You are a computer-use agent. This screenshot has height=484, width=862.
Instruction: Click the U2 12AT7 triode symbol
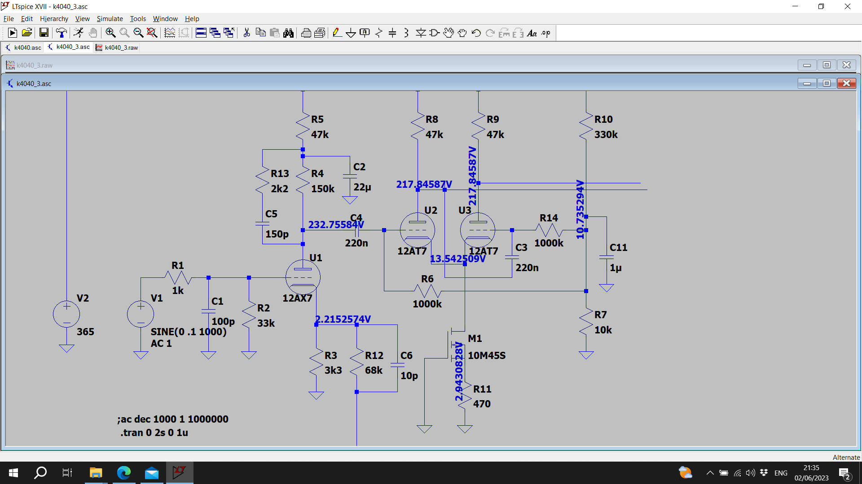tap(417, 230)
